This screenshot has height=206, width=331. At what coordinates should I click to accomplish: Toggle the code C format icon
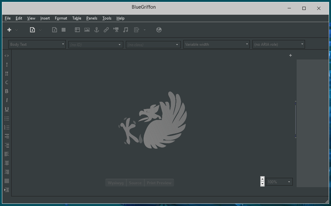[7, 83]
